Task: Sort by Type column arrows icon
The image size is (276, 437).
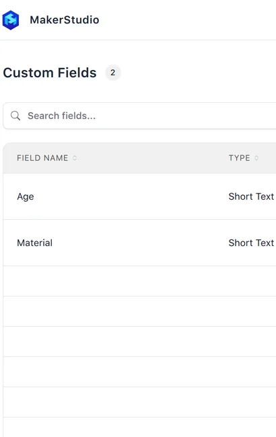Action: (x=256, y=158)
